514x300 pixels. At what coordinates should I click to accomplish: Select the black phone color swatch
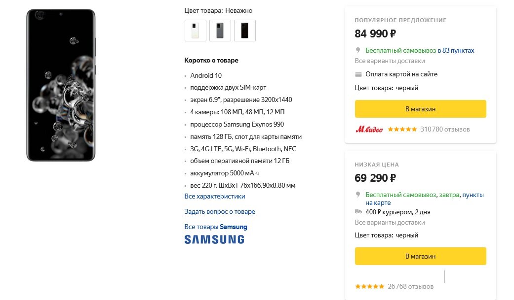244,30
